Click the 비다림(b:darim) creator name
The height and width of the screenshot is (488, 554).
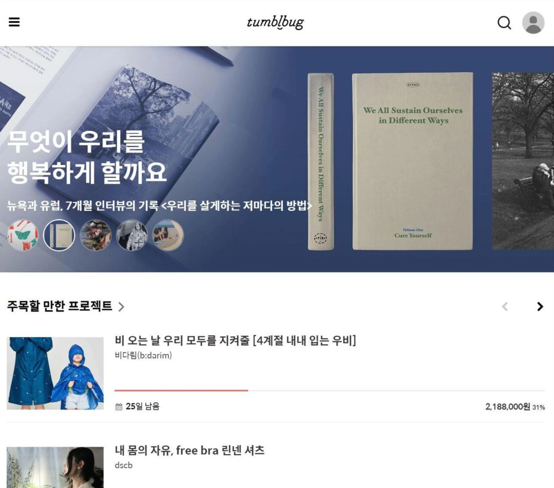(x=143, y=356)
